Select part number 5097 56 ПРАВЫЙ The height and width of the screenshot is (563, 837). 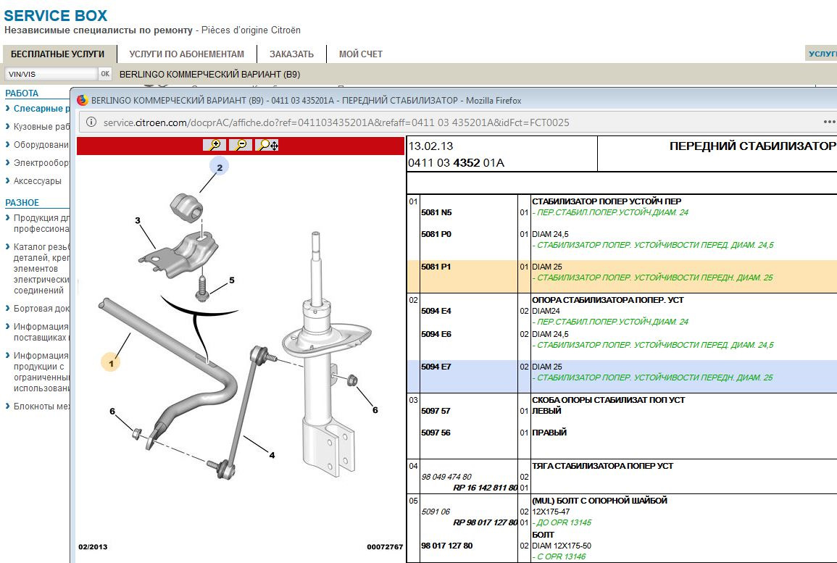tap(436, 433)
